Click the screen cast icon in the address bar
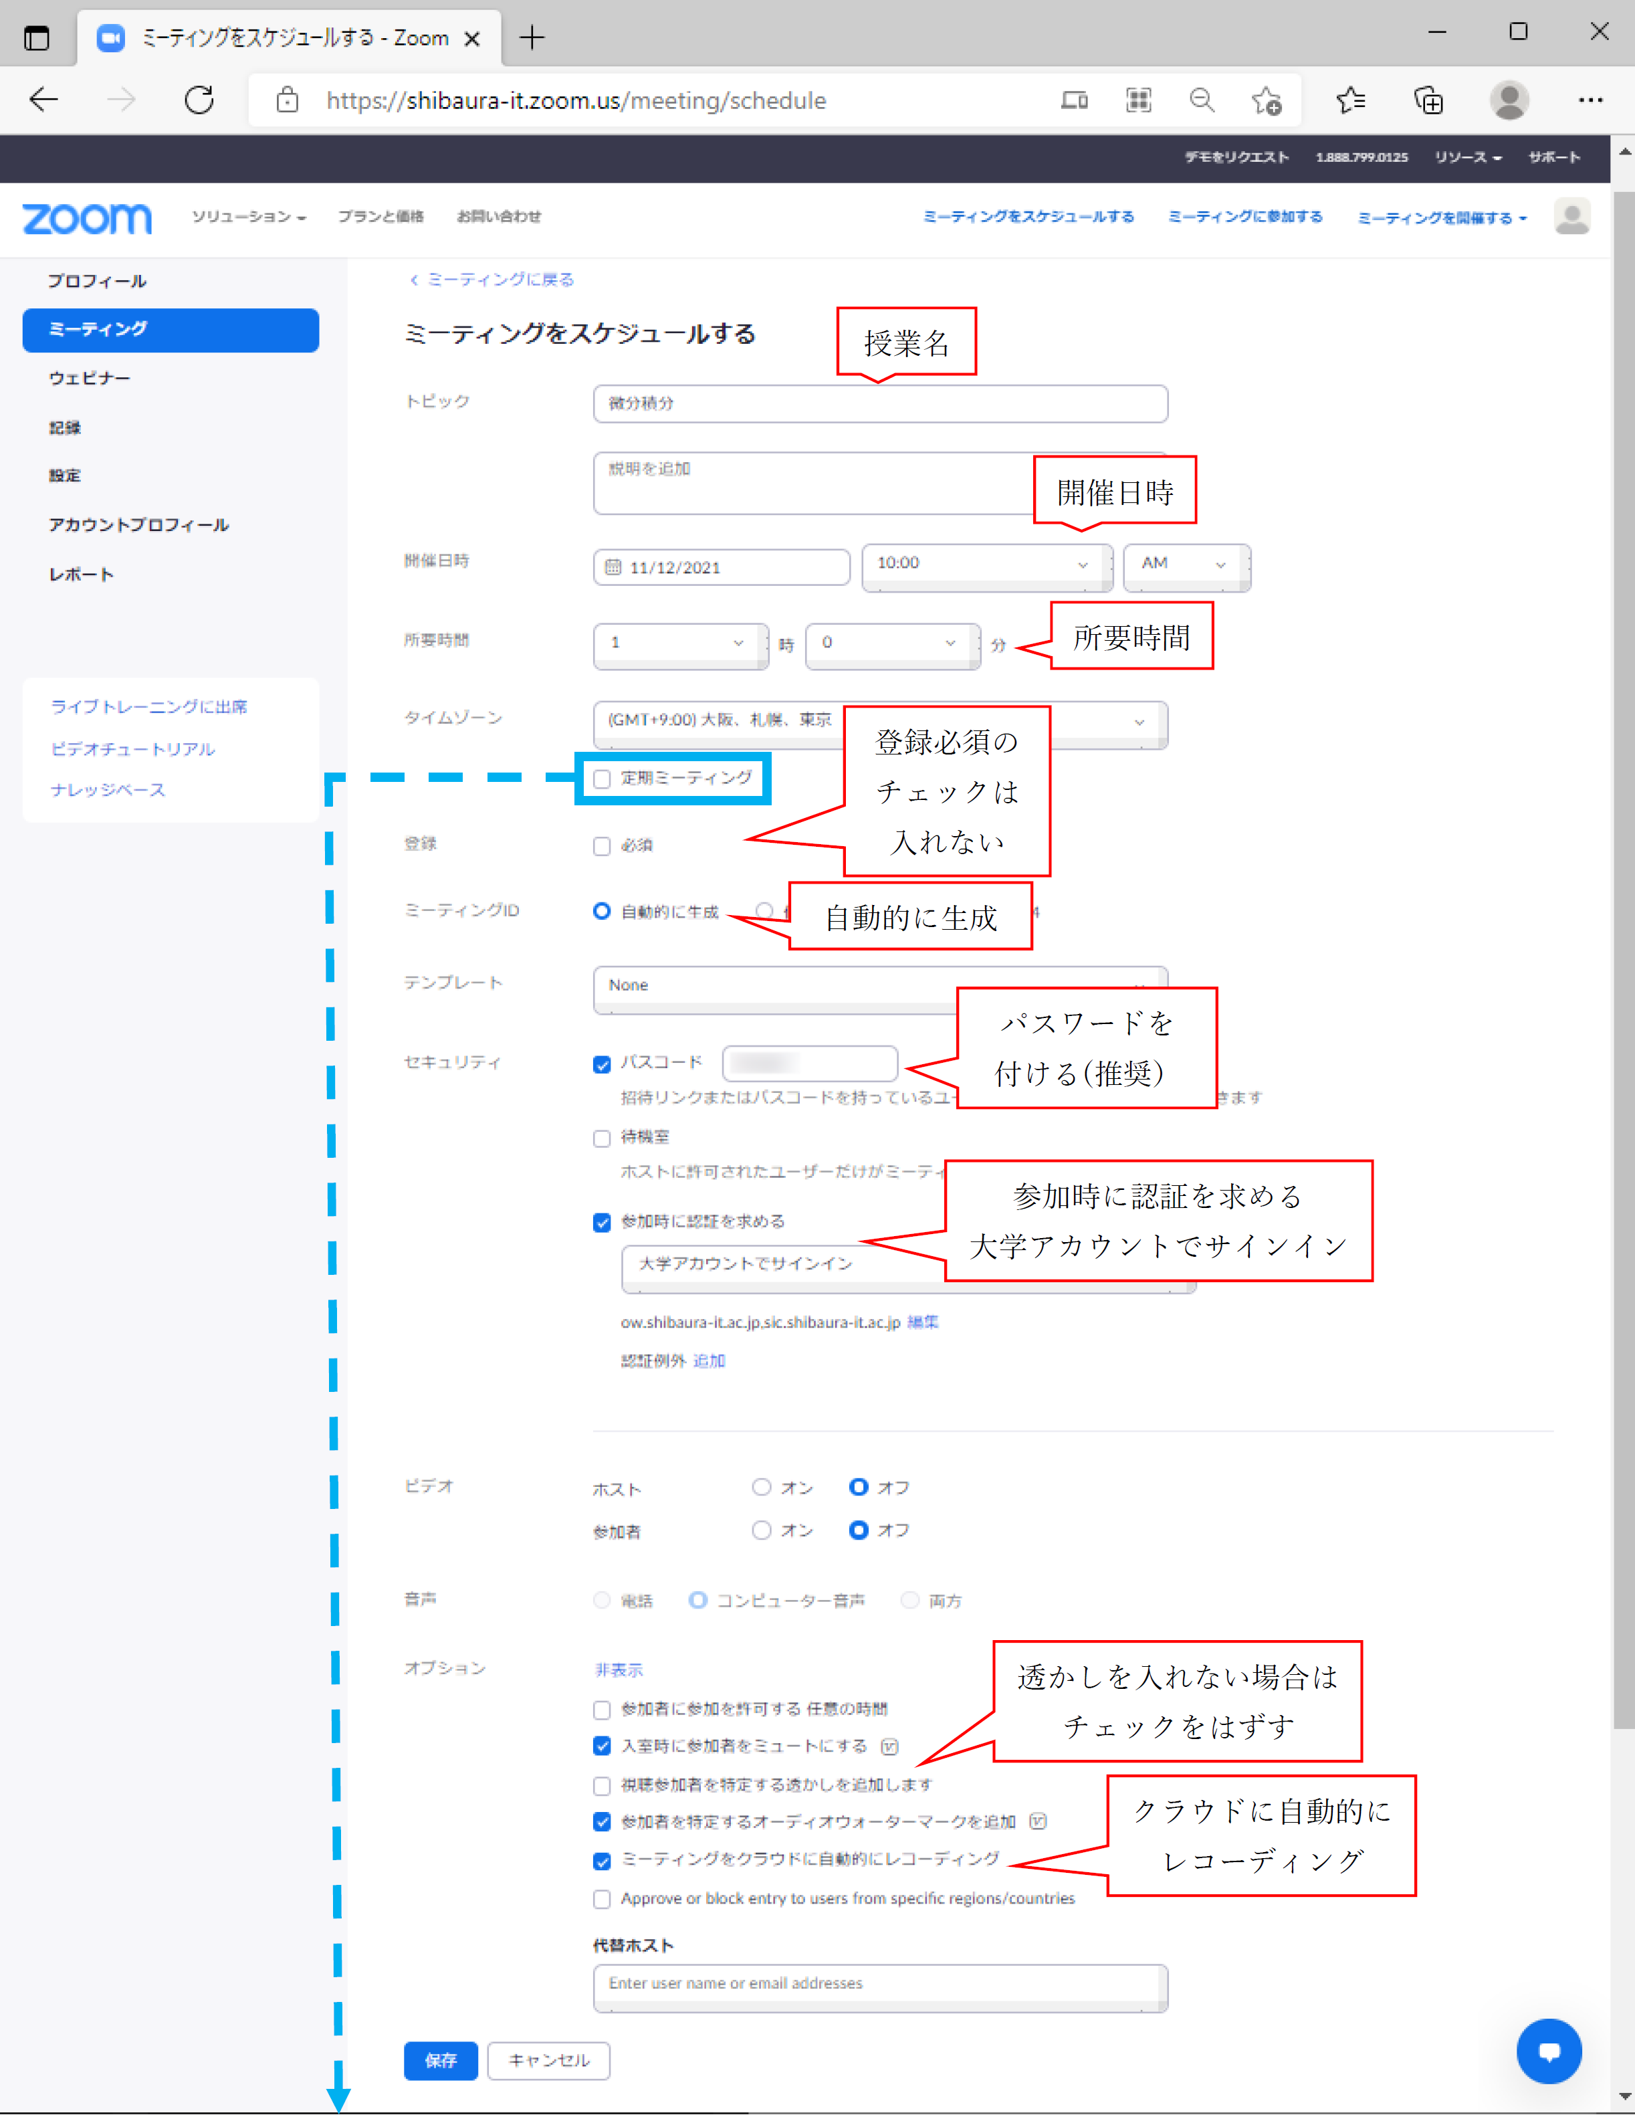The height and width of the screenshot is (2119, 1635). (1075, 100)
